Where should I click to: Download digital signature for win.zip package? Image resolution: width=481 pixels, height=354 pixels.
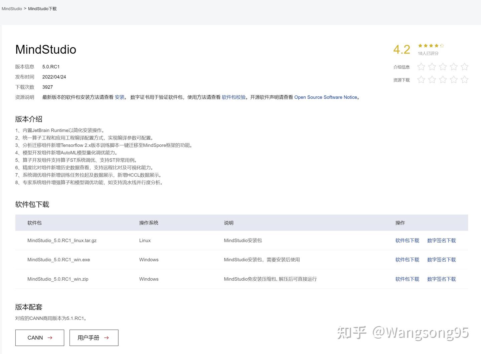tap(442, 279)
